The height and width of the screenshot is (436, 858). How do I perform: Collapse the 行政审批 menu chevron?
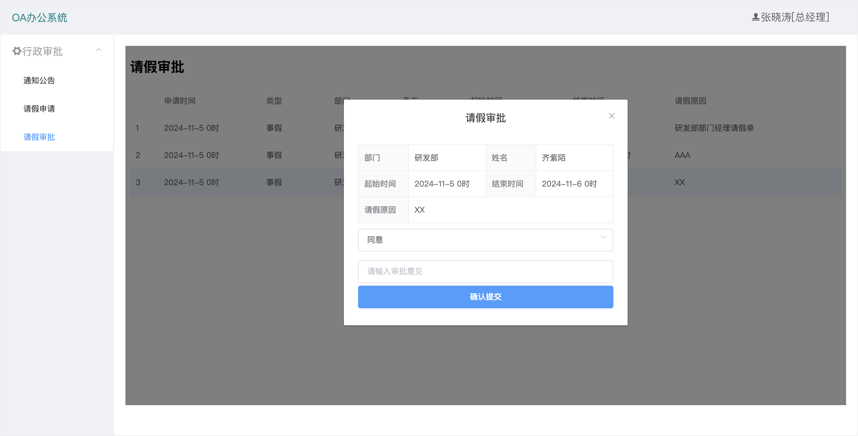(98, 50)
